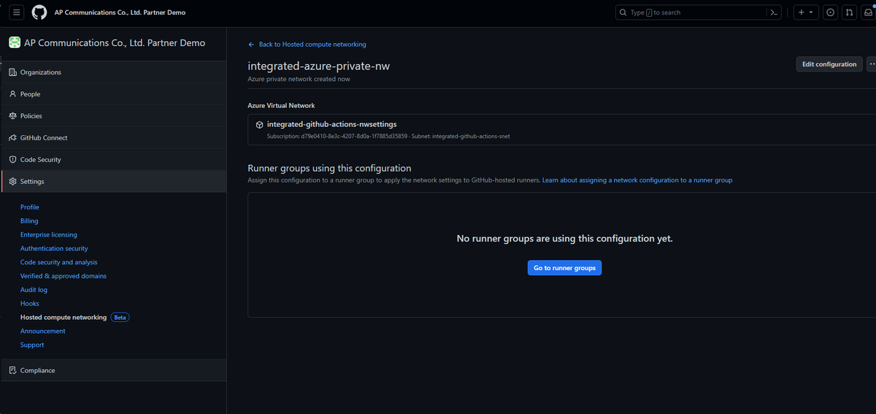This screenshot has width=876, height=414.
Task: Click Runner groups using this configuration heading
Action: (x=330, y=168)
